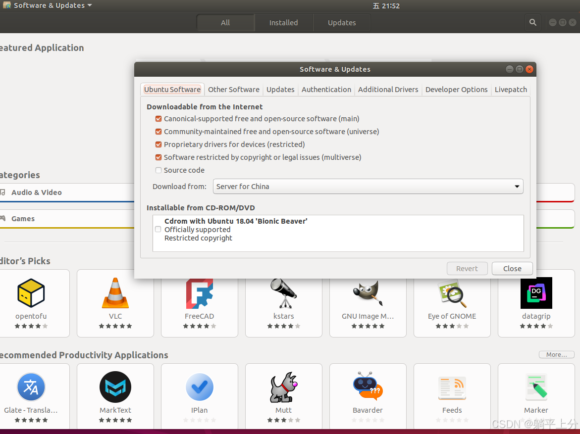580x434 pixels.
Task: Open the opentofu app icon
Action: [31, 293]
